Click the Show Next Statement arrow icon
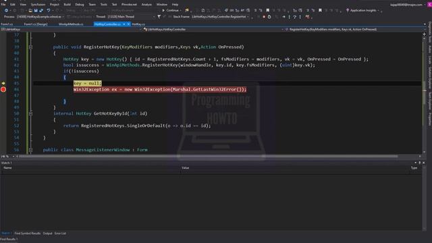This screenshot has width=432, height=243. coord(283,17)
